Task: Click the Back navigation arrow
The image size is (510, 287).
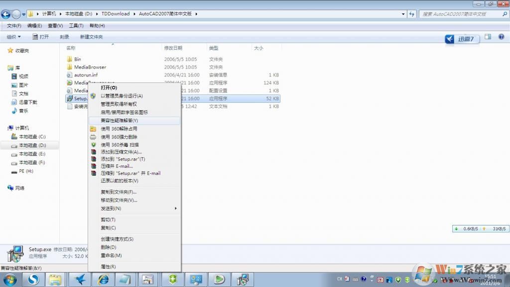Action: point(6,14)
